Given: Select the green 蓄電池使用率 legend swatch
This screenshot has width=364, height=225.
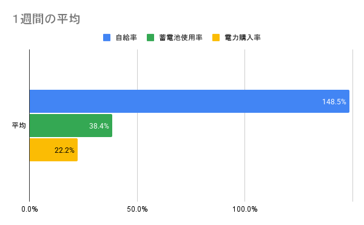Looking at the screenshot, I should click(x=150, y=38).
